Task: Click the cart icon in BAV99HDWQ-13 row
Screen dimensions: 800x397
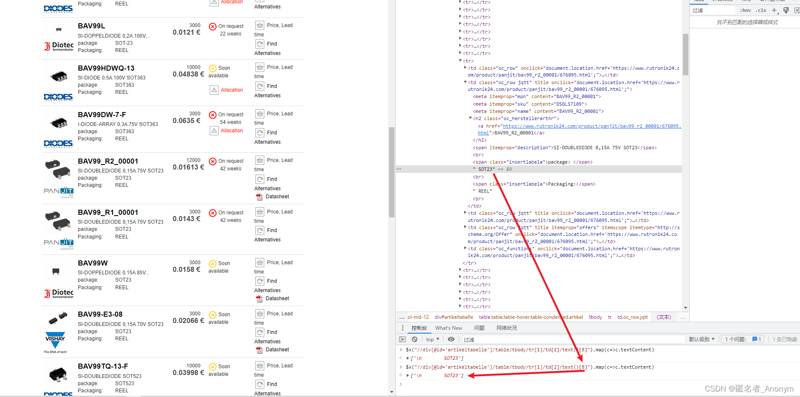Action: (260, 67)
